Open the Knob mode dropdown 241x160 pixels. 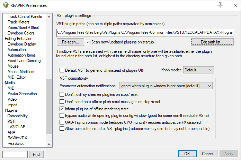coord(198,70)
